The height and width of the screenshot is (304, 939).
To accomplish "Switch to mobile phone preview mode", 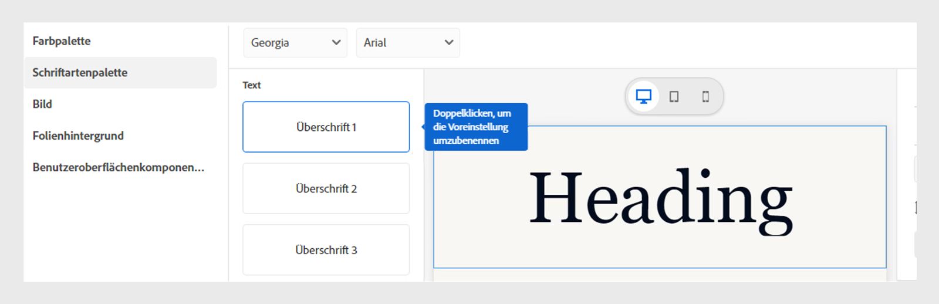I will tap(705, 96).
